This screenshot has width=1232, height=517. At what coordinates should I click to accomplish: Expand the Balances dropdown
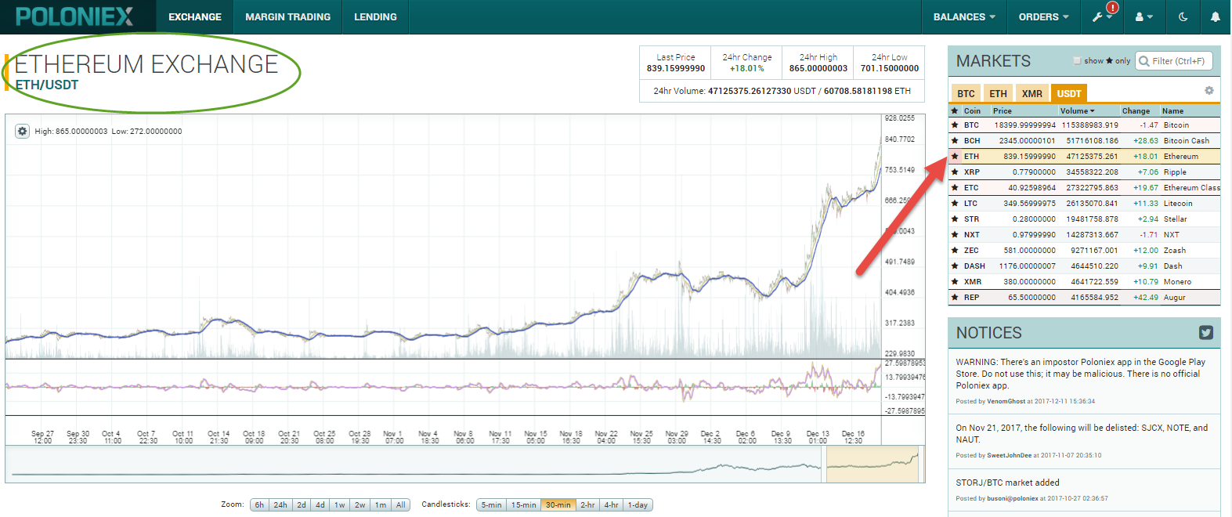pyautogui.click(x=964, y=16)
